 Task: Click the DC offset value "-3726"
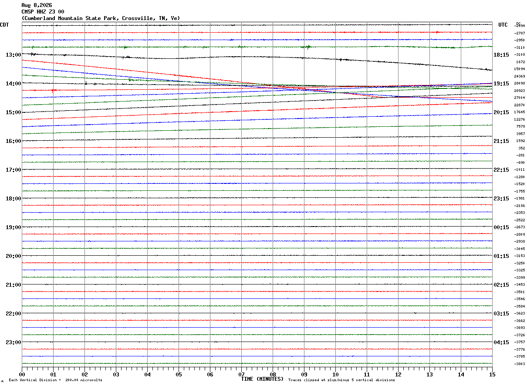pyautogui.click(x=520, y=335)
